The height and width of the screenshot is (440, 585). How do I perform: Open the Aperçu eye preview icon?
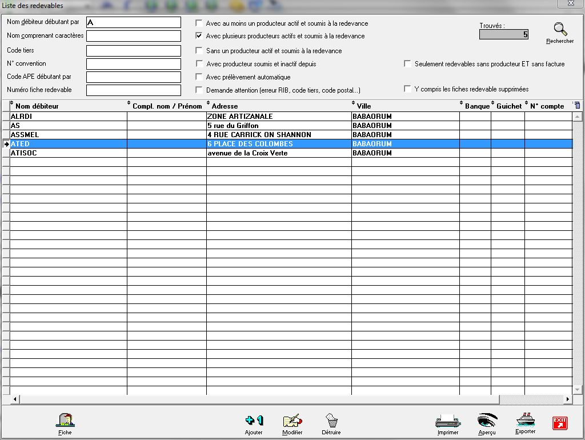[487, 421]
